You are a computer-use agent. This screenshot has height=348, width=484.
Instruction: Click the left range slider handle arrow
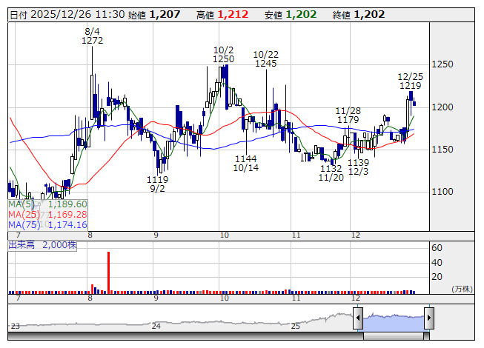click(358, 318)
